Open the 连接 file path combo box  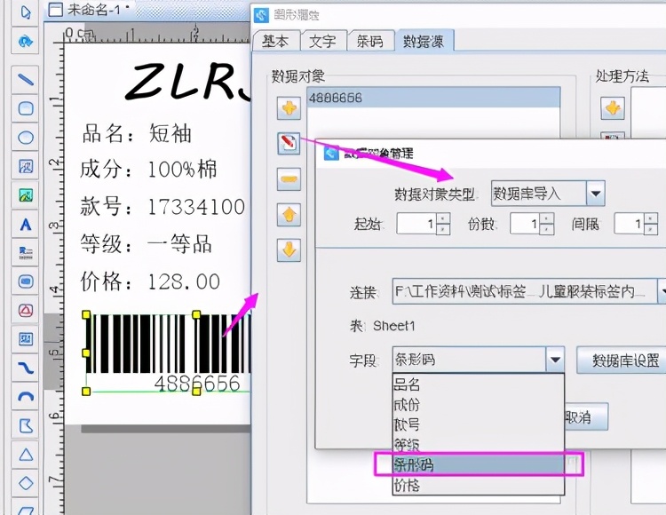click(x=529, y=291)
